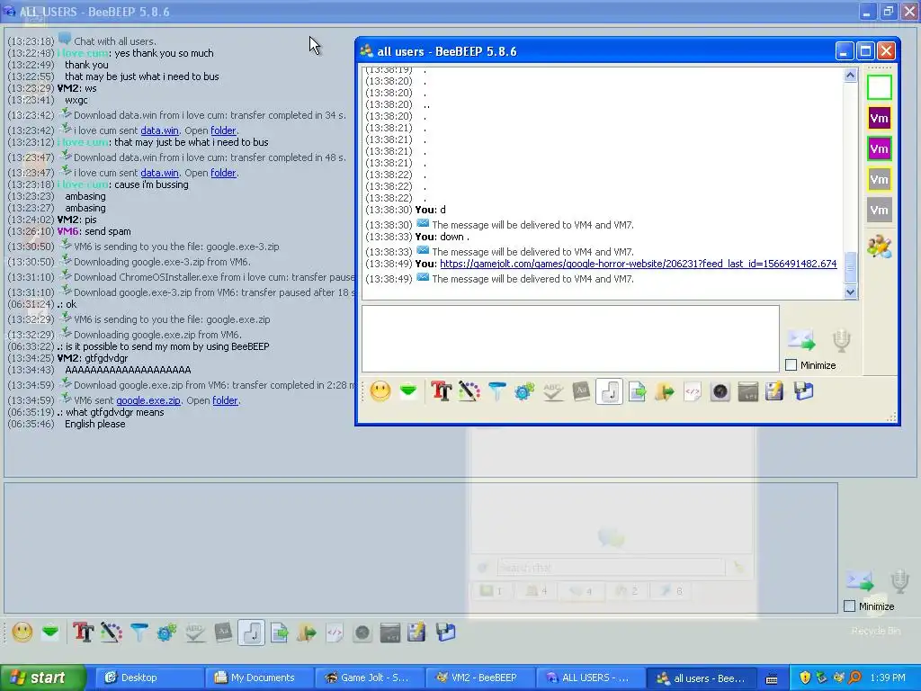Open message filter in front chat toolbar
This screenshot has height=691, width=921.
[496, 391]
